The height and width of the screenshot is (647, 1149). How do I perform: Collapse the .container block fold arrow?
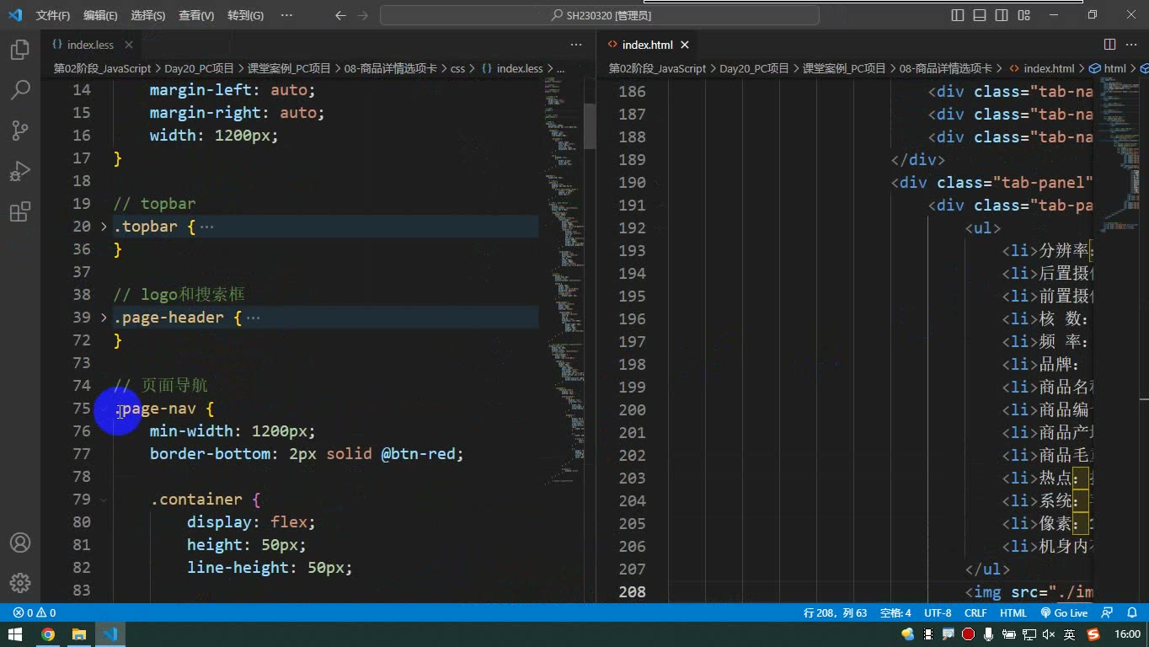pyautogui.click(x=104, y=500)
